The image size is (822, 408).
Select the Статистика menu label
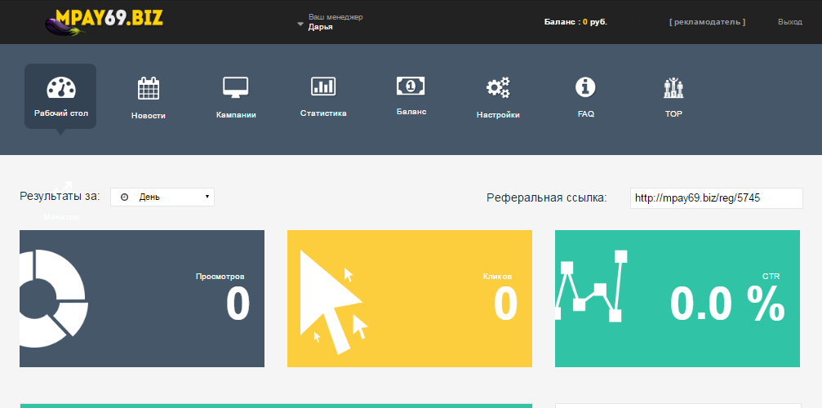[x=323, y=113]
